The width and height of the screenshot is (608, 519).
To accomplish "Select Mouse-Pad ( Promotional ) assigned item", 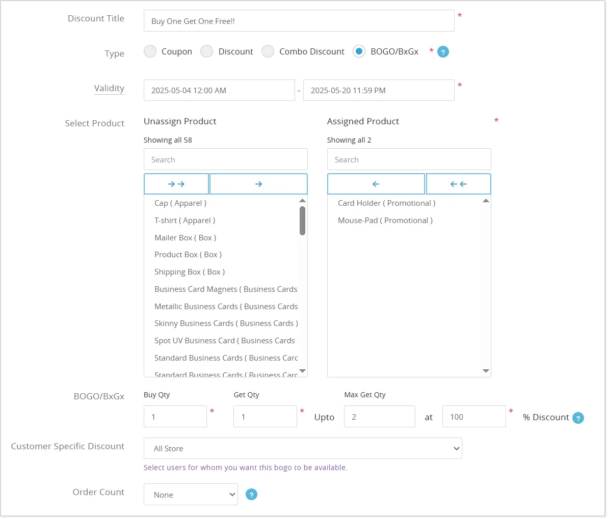I will (385, 221).
